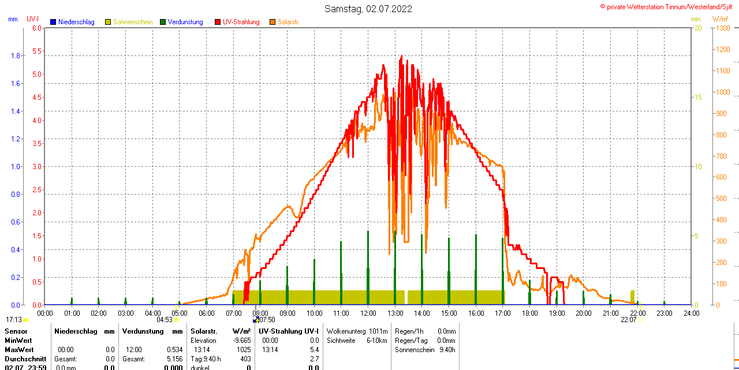739x370 pixels.
Task: Click the yellow Sonnenschein legend square
Action: (x=108, y=22)
